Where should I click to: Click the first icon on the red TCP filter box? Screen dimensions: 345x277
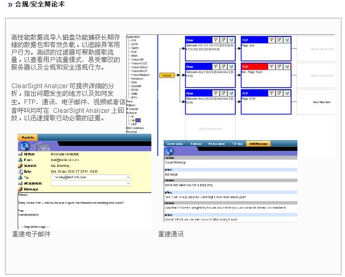271,66
